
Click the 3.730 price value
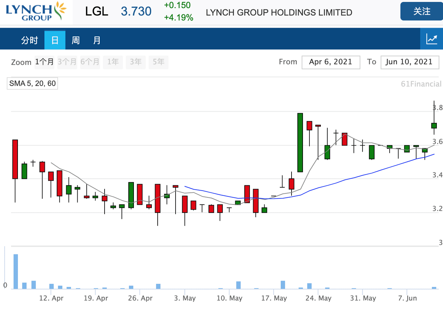(136, 11)
